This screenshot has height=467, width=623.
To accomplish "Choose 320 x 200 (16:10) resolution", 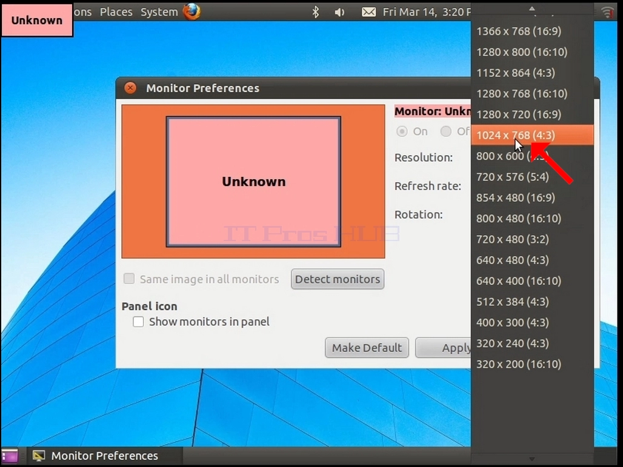I will 532,364.
